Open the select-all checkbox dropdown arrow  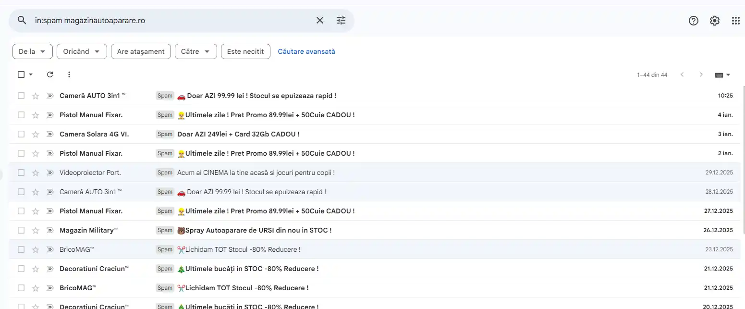point(31,74)
